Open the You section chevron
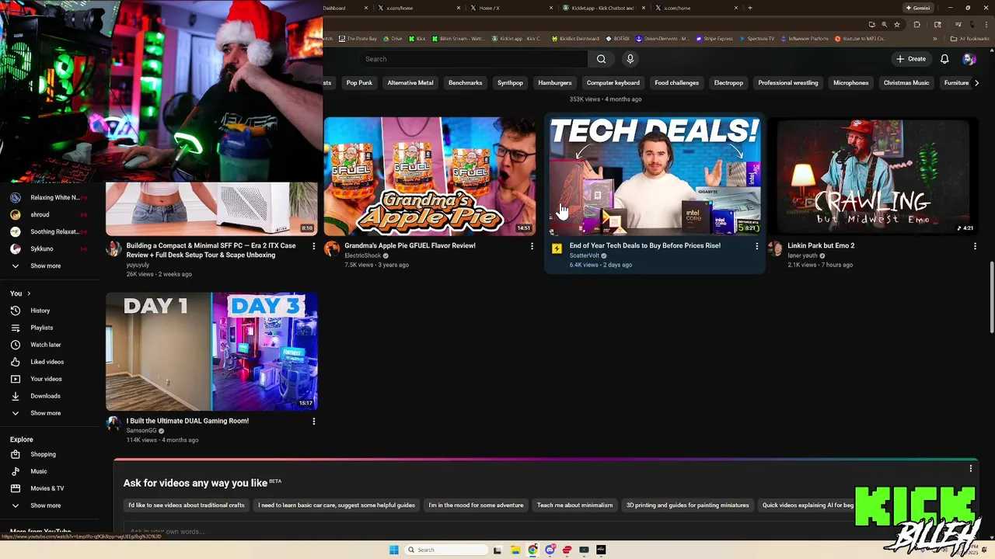 click(x=29, y=293)
